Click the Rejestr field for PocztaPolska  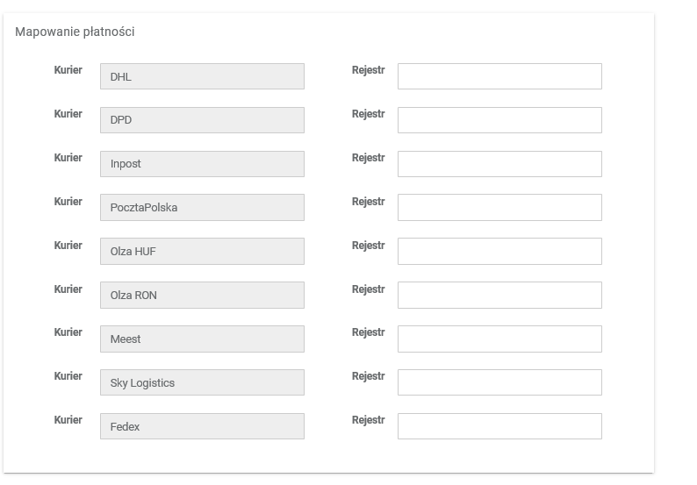point(499,208)
